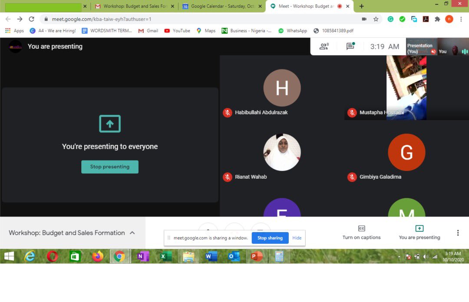Select Habibullahi Abdulrazak's participant tile
Viewport: 469px width, 302px height.
click(282, 88)
